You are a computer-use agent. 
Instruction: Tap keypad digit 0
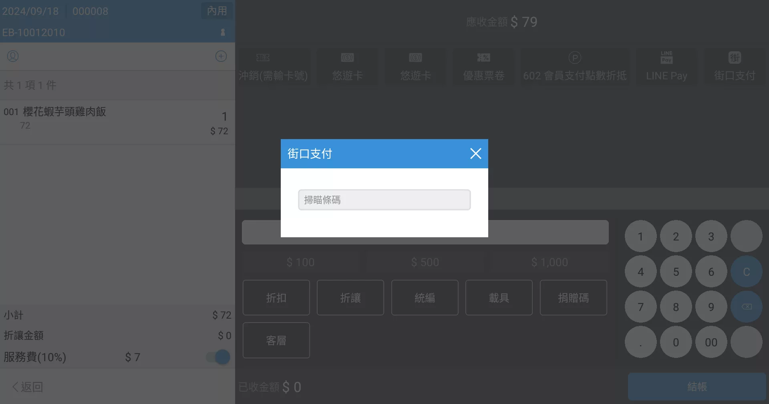(x=676, y=342)
